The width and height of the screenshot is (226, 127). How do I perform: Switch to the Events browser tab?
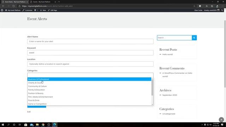click(x=42, y=2)
